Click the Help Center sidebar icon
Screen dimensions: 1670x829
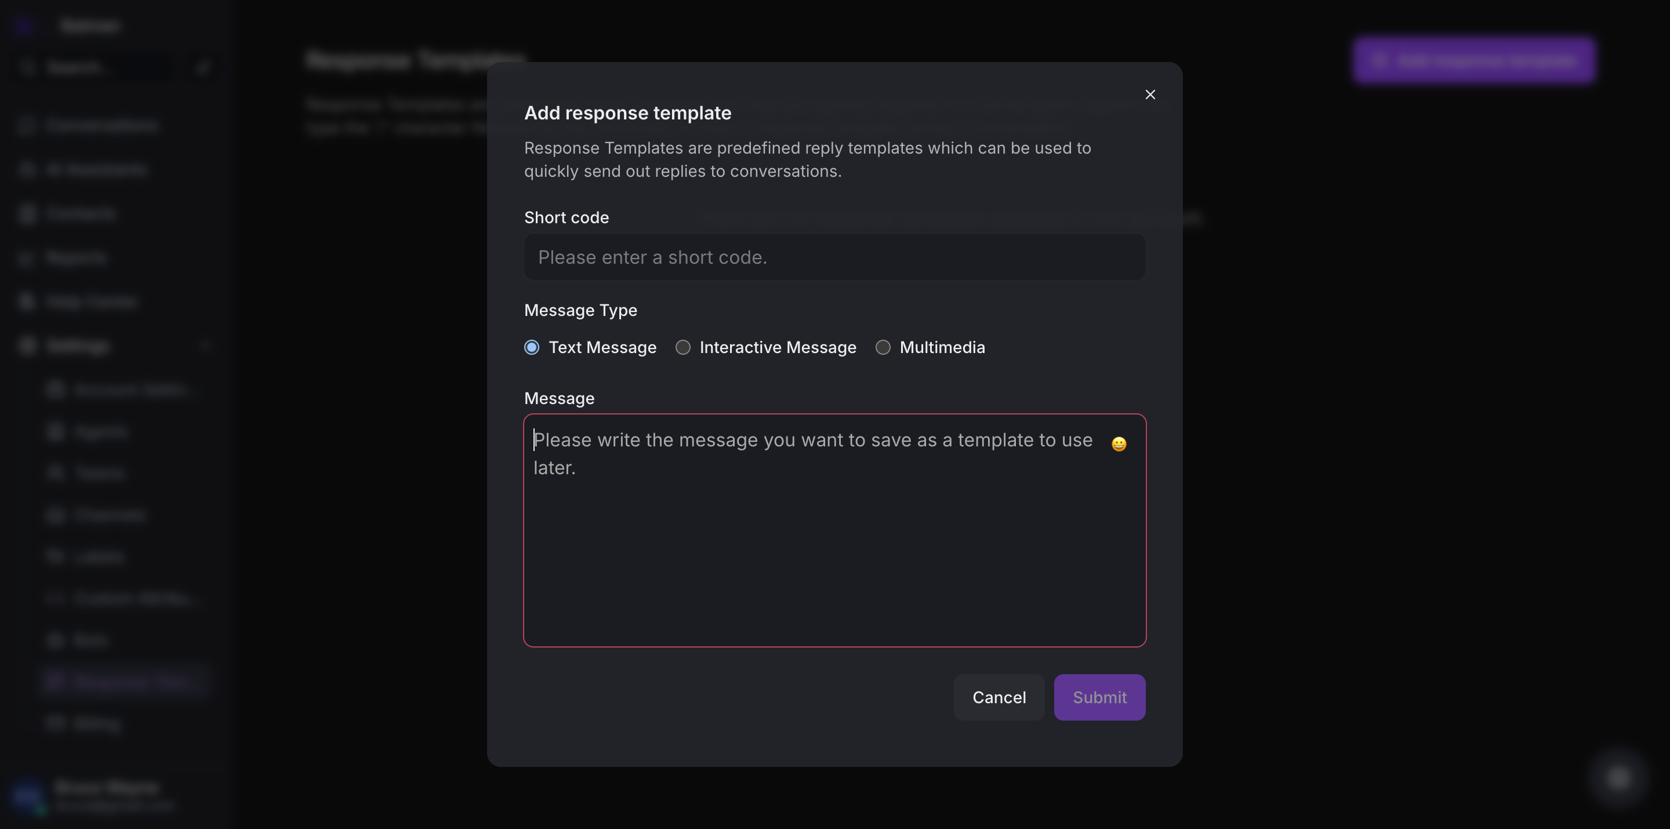pos(27,302)
